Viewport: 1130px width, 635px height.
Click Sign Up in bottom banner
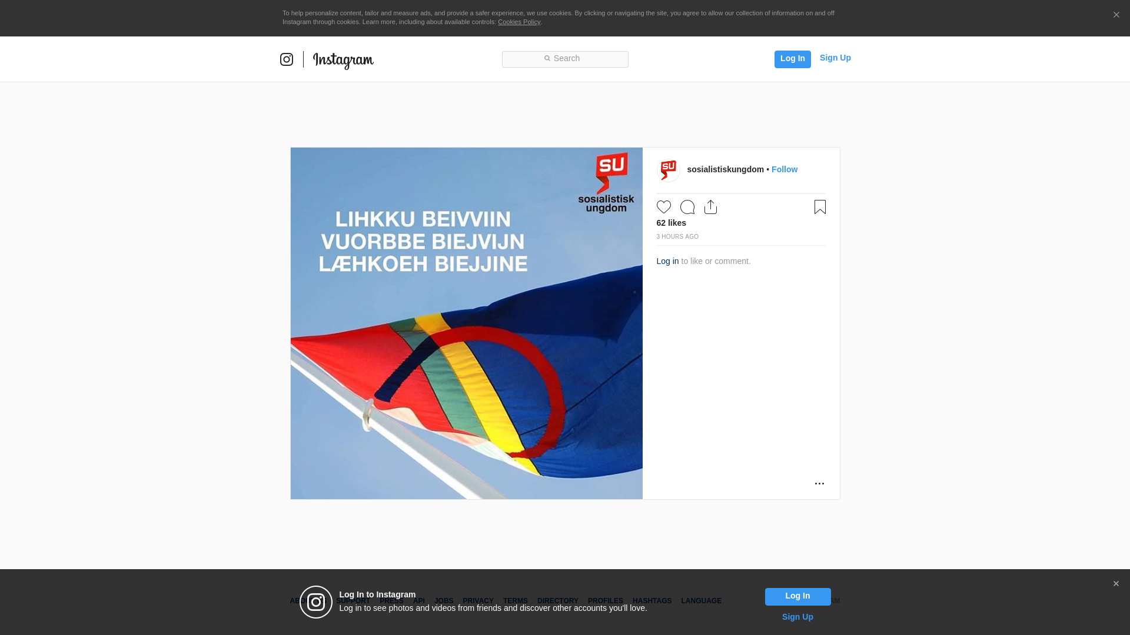[x=797, y=617]
